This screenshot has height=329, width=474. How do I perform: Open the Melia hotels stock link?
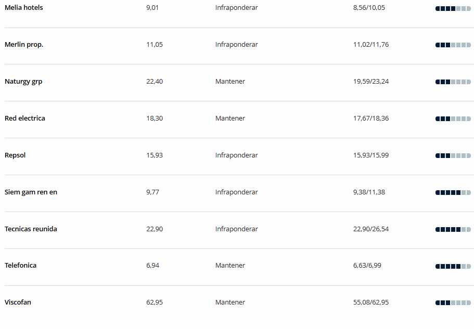pyautogui.click(x=24, y=8)
